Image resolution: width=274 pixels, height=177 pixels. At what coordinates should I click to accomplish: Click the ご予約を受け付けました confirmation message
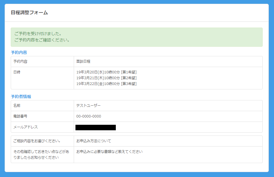[38, 34]
